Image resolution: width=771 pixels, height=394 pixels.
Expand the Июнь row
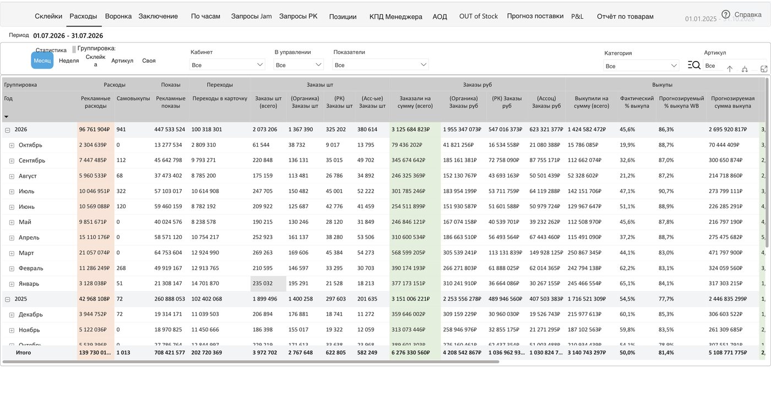[12, 207]
